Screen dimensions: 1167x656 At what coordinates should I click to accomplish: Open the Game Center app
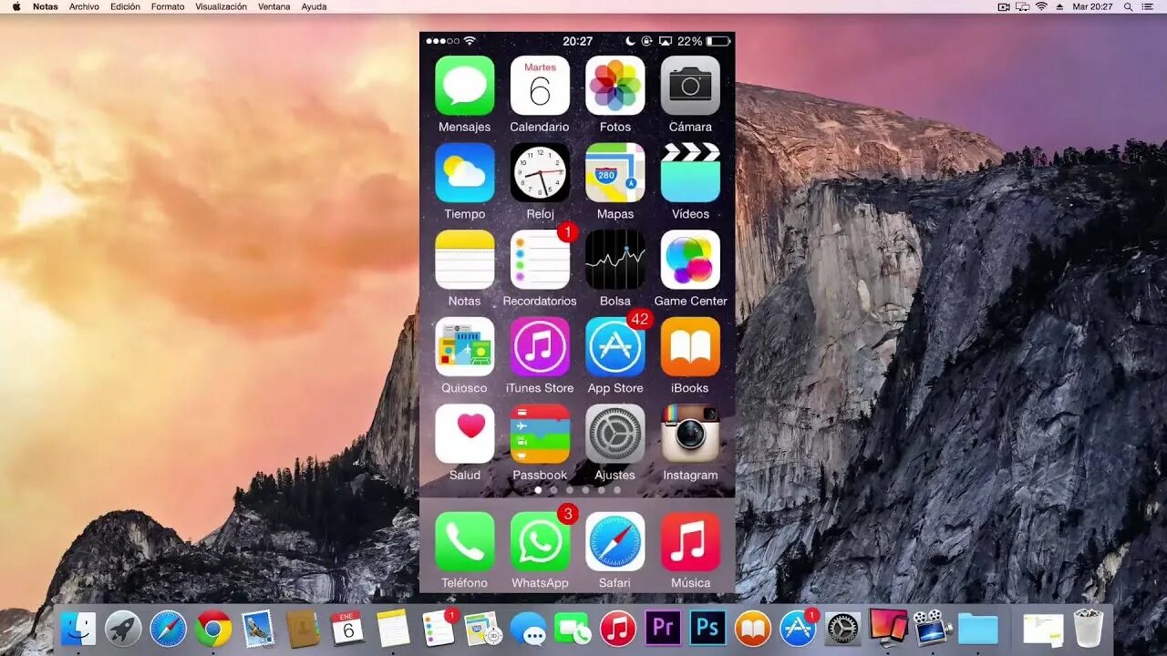pyautogui.click(x=690, y=260)
